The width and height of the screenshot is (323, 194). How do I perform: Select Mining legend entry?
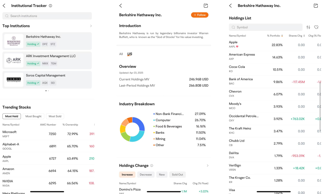[179, 139]
